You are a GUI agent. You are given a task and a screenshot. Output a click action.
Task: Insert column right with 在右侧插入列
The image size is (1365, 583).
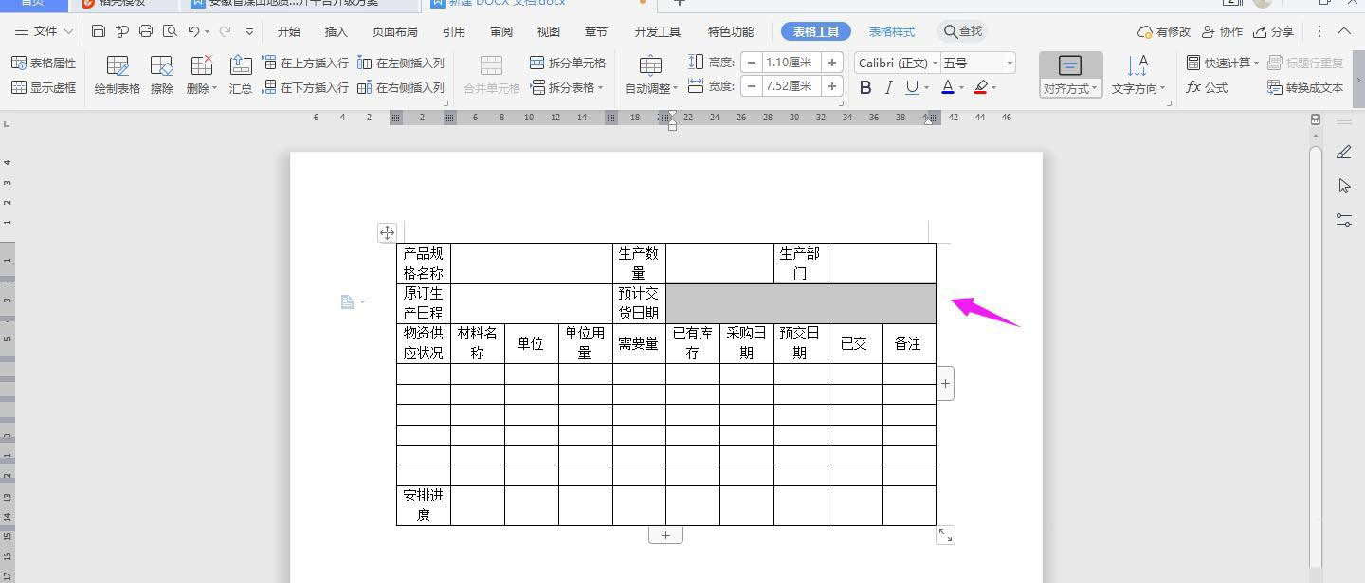pyautogui.click(x=401, y=87)
